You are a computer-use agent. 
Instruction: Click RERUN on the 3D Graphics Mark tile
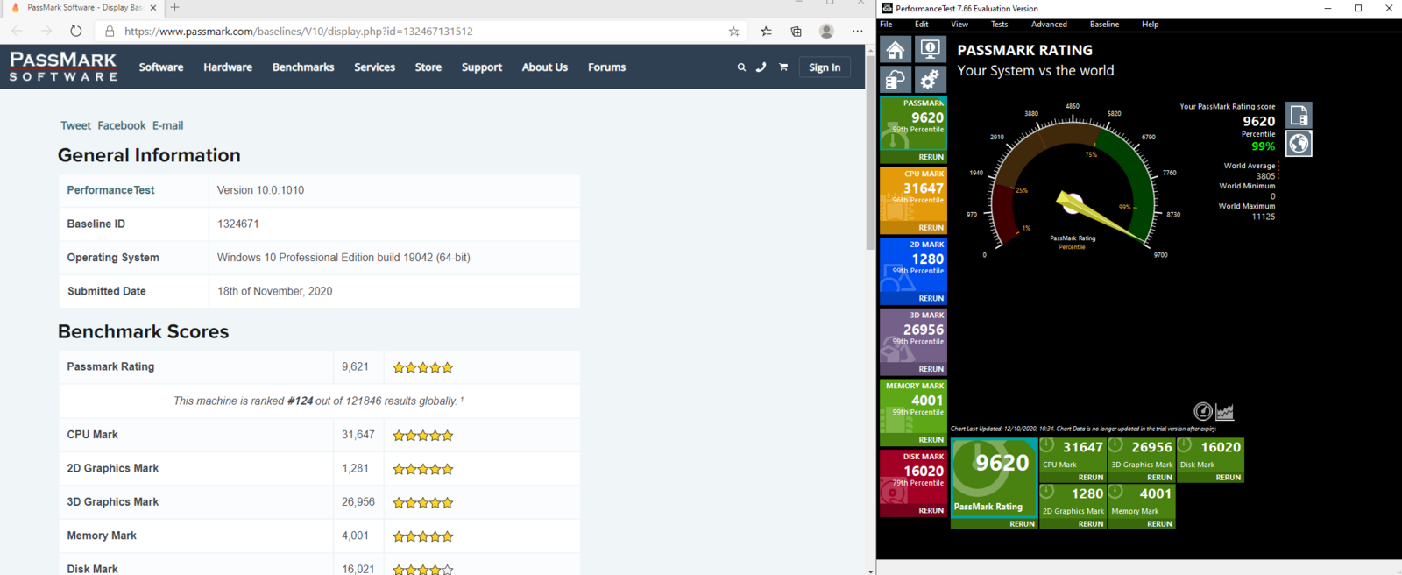click(1159, 478)
